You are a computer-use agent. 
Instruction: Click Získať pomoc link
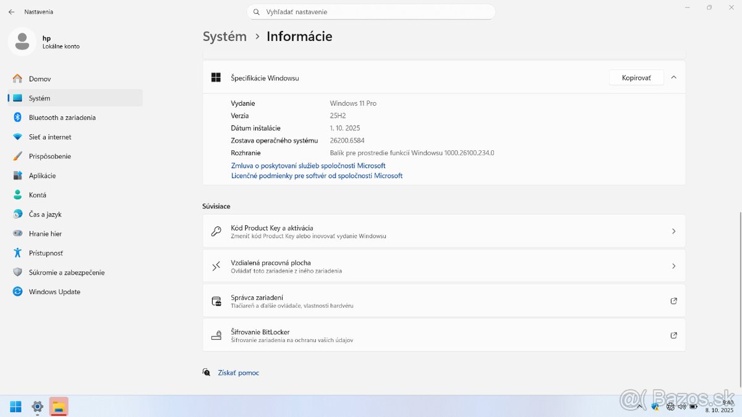[x=238, y=373]
